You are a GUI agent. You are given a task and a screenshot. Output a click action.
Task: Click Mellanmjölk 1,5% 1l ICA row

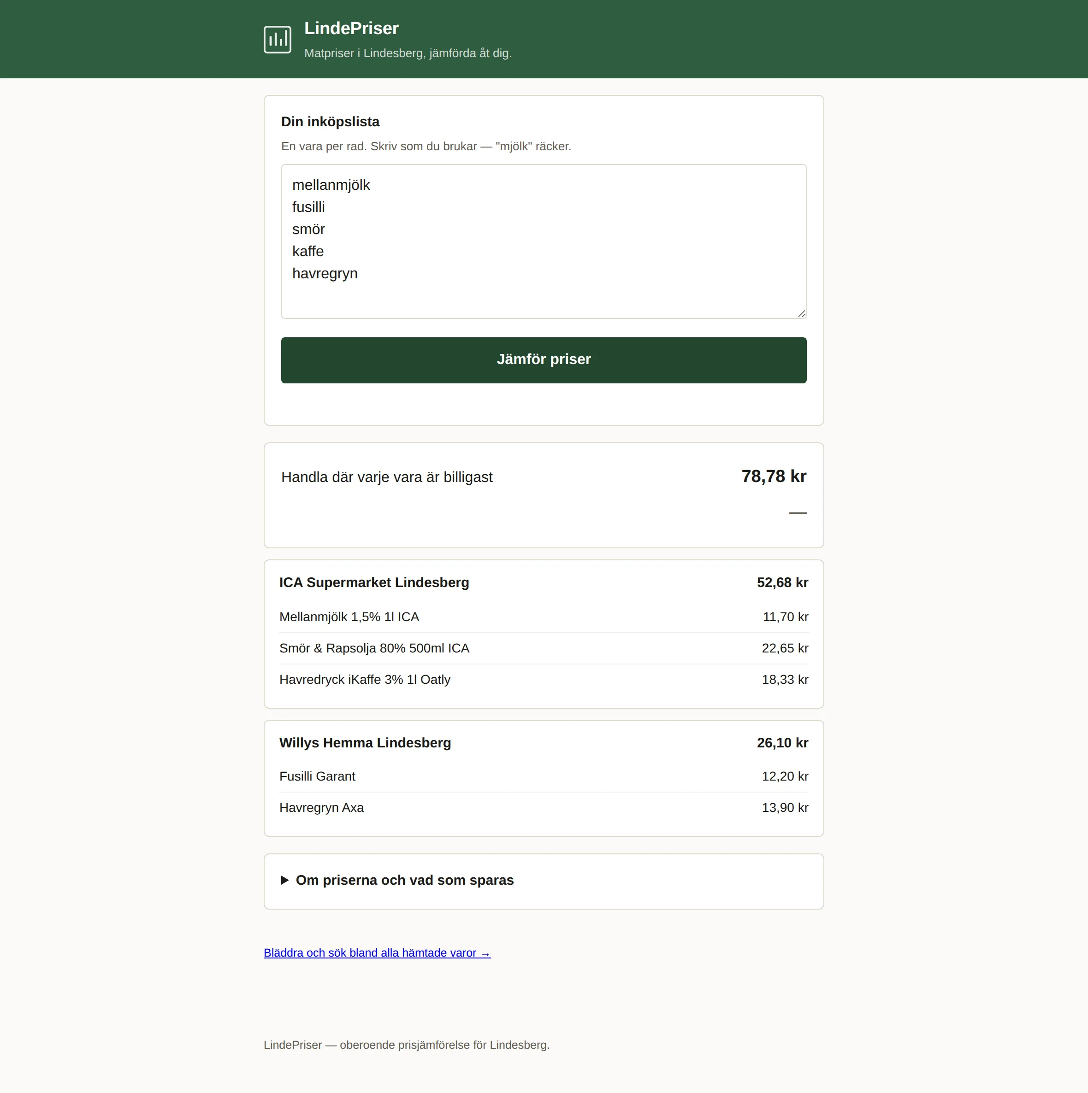click(x=544, y=617)
